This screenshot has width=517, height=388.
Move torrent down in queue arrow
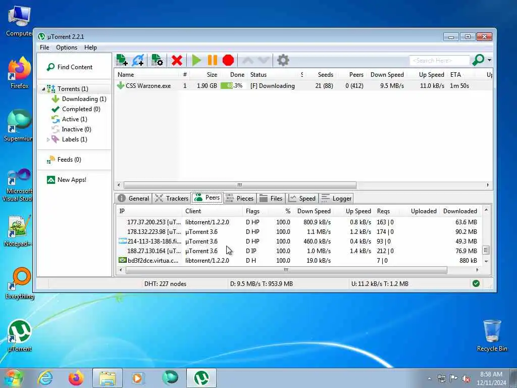click(264, 61)
